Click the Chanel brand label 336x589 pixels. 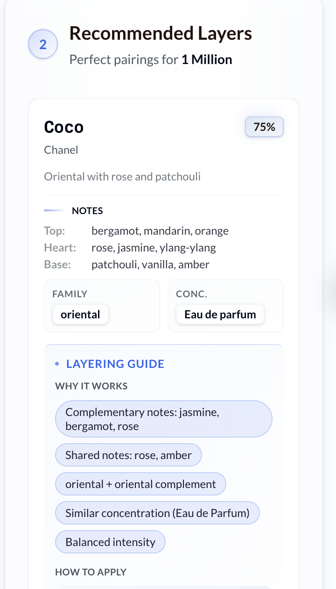[x=61, y=150]
